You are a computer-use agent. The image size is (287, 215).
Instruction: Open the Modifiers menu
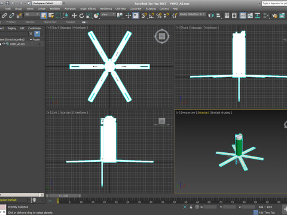pyautogui.click(x=55, y=9)
